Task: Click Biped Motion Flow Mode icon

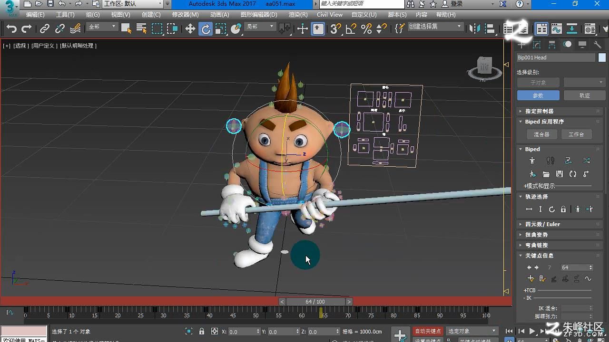Action: 568,161
